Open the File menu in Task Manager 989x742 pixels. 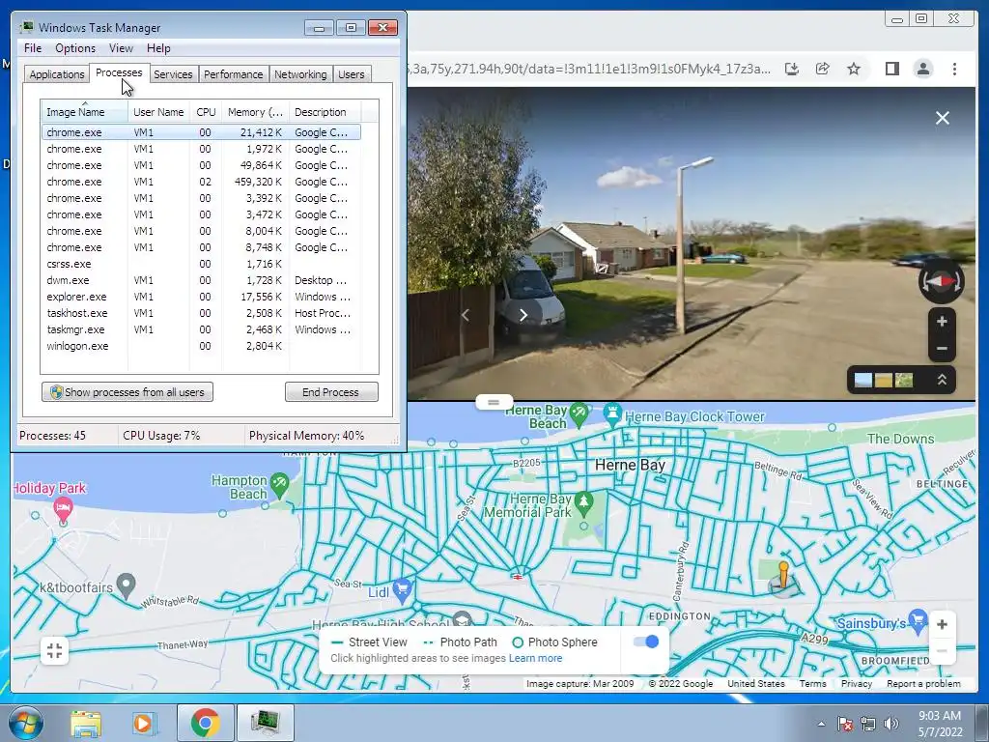pos(33,48)
